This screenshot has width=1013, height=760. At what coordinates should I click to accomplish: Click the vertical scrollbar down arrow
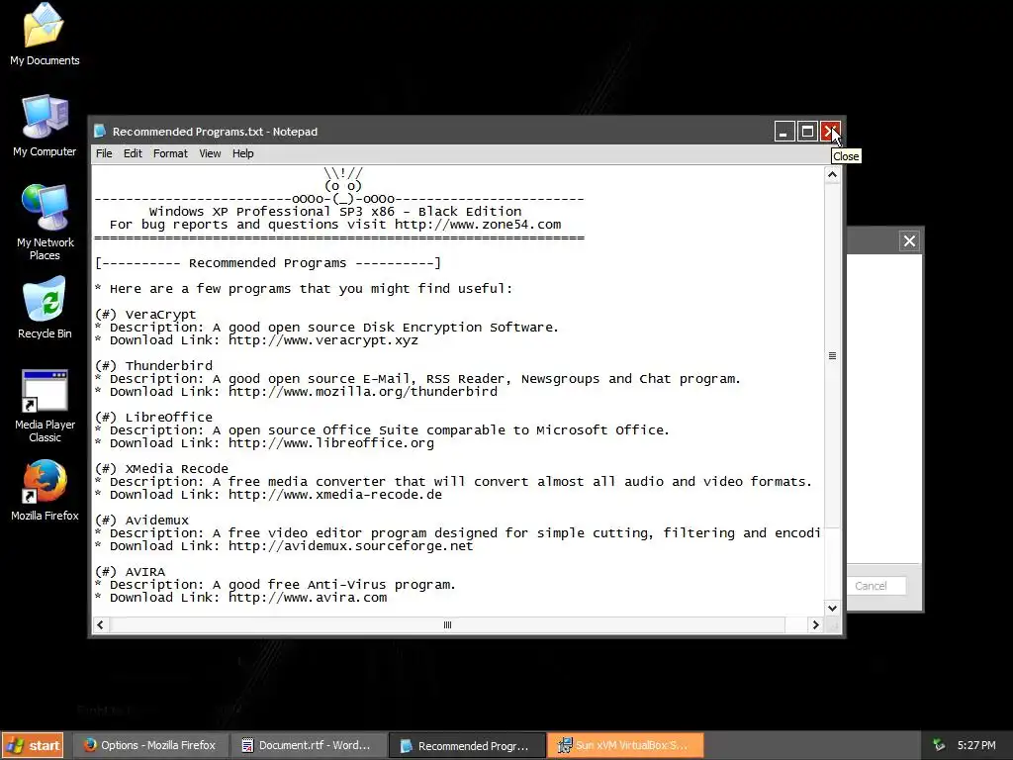pyautogui.click(x=832, y=609)
